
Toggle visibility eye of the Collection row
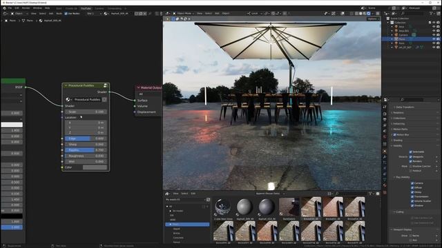click(434, 23)
